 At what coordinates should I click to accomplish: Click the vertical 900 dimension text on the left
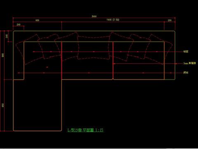(3, 55)
